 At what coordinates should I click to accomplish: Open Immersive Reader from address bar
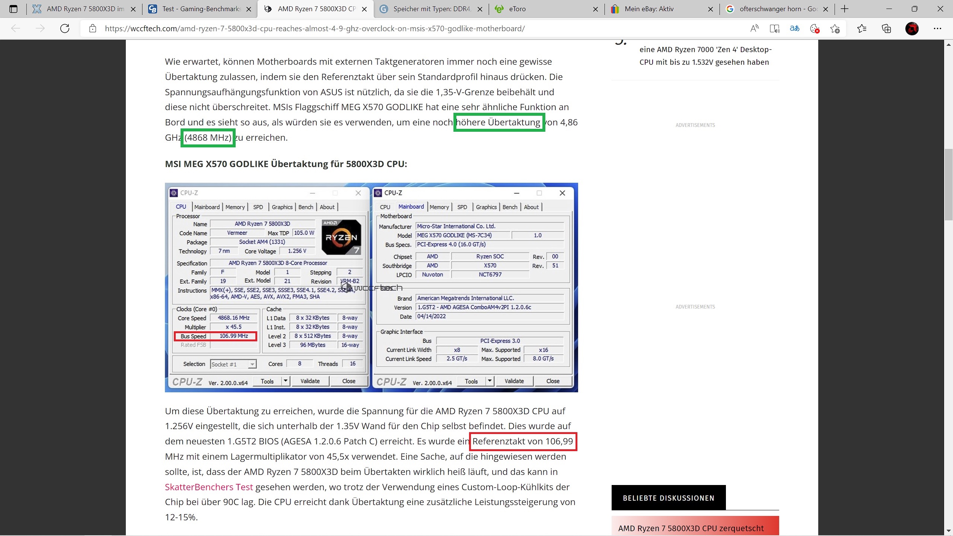pyautogui.click(x=774, y=29)
